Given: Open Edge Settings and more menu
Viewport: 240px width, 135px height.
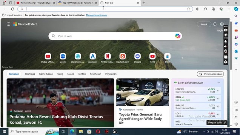Looking at the screenshot, I should (229, 9).
